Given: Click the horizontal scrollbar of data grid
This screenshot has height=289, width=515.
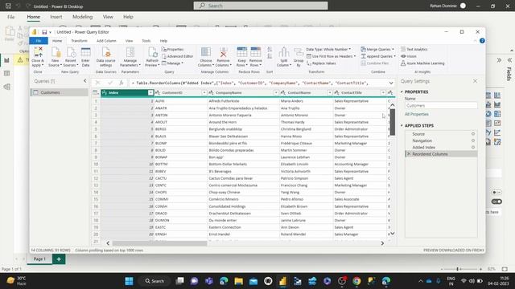Looking at the screenshot, I should [159, 243].
